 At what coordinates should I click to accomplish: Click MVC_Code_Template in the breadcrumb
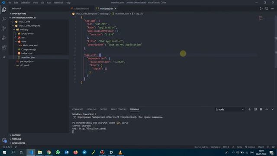point(87,13)
